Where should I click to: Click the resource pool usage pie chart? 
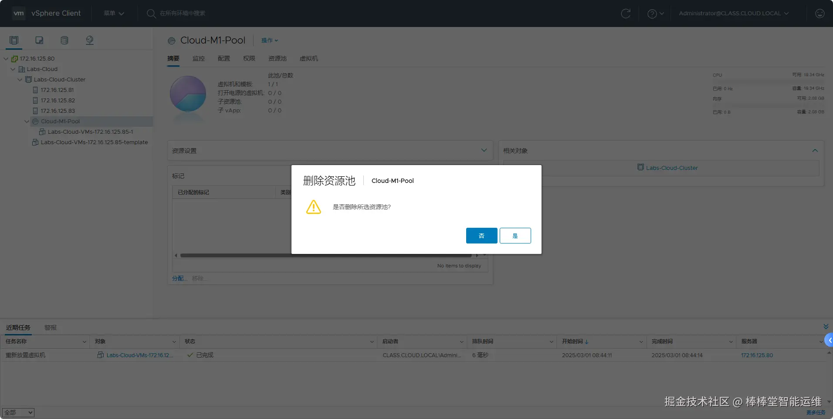pyautogui.click(x=188, y=94)
